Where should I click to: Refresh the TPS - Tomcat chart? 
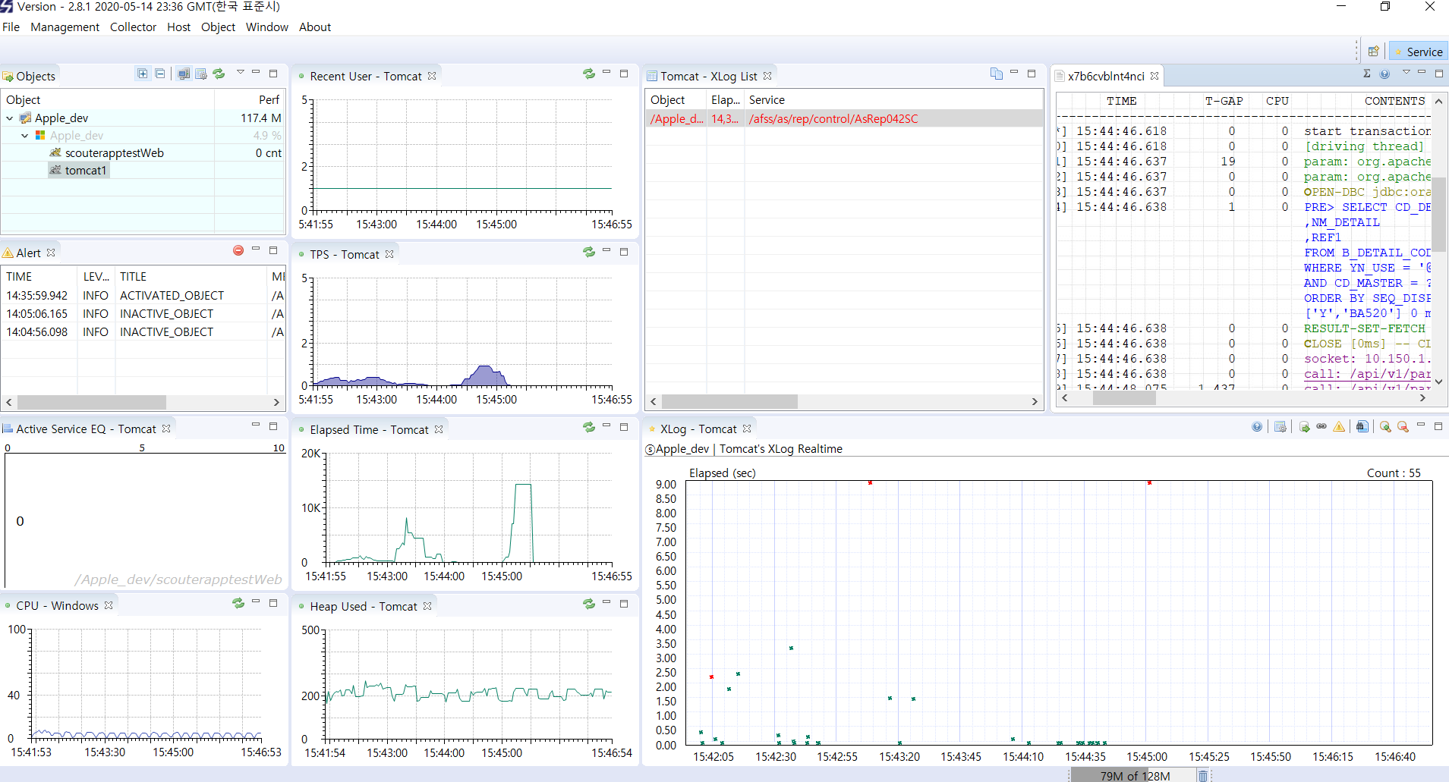(589, 252)
